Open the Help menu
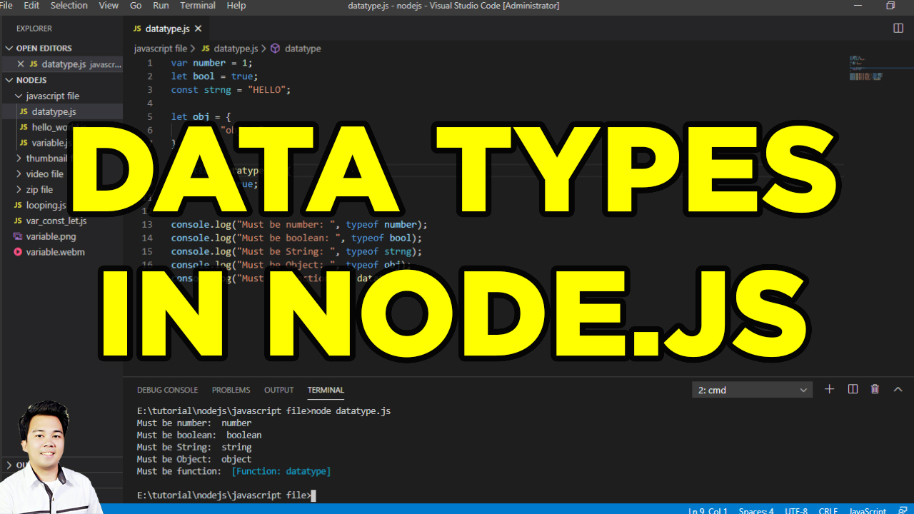Viewport: 914px width, 514px height. 236,6
